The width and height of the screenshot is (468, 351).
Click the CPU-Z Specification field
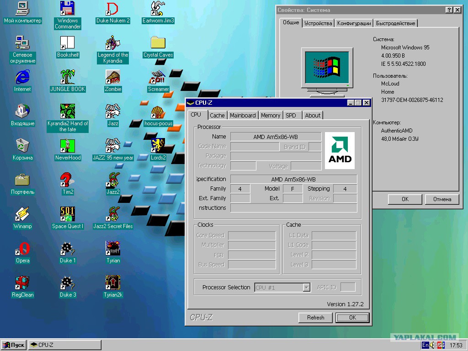tap(293, 179)
